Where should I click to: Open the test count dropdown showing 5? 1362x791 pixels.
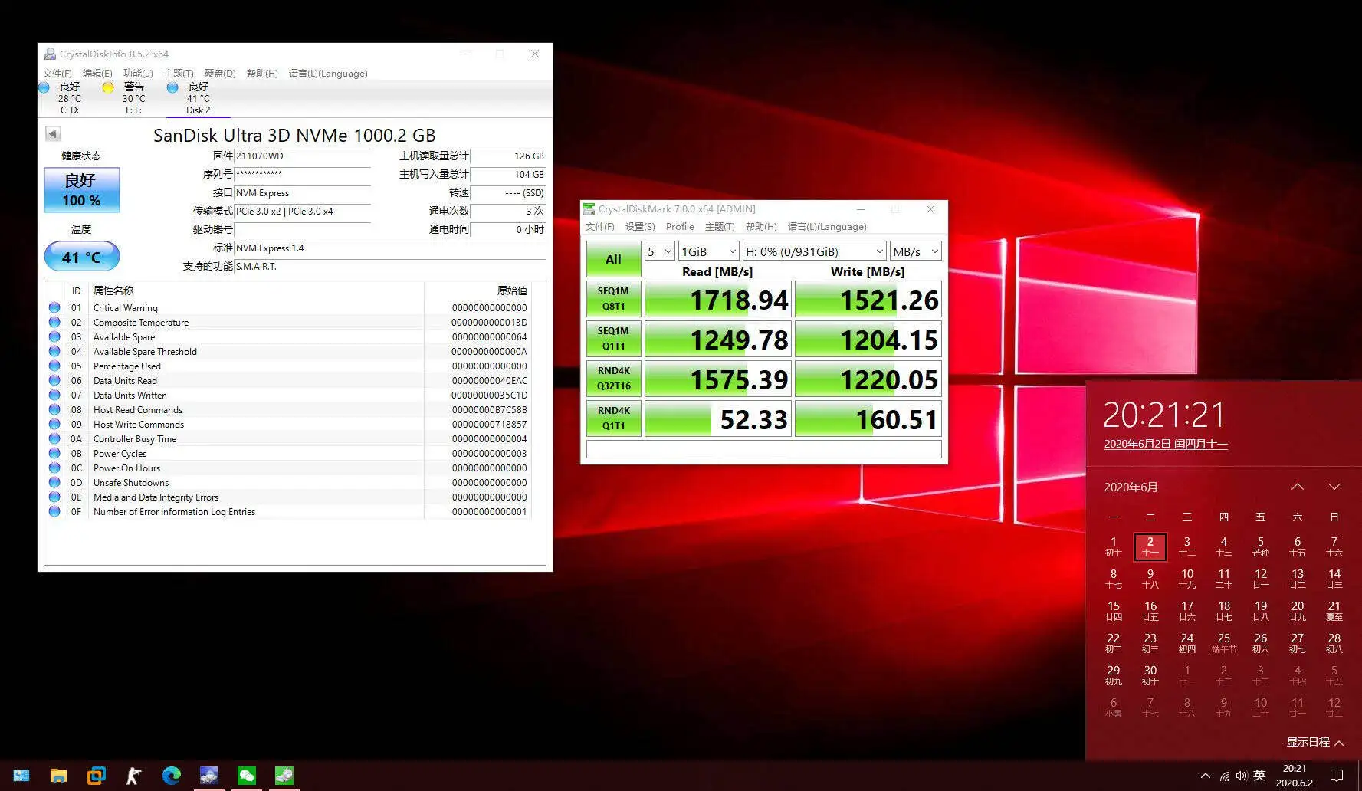coord(659,251)
